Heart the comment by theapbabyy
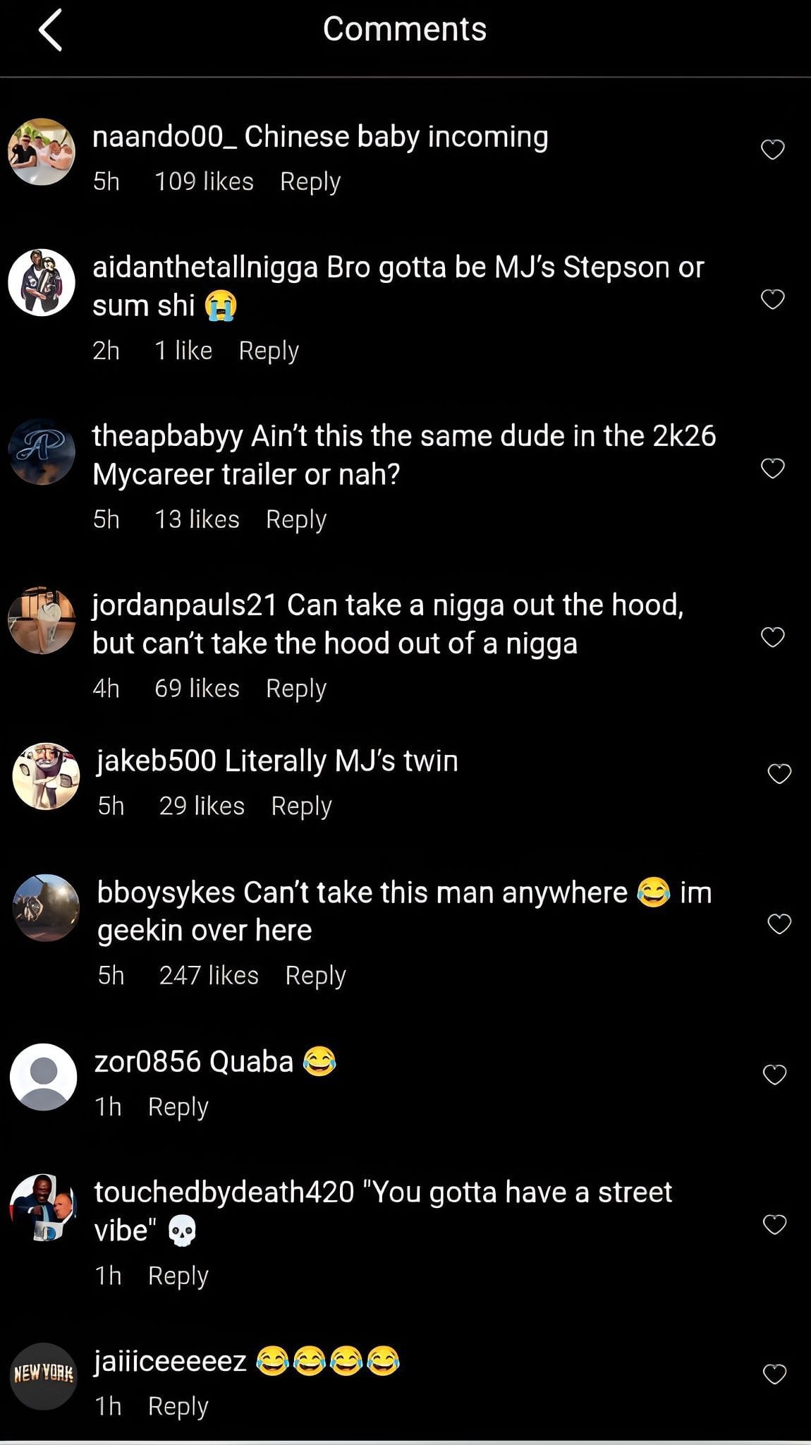 tap(772, 468)
